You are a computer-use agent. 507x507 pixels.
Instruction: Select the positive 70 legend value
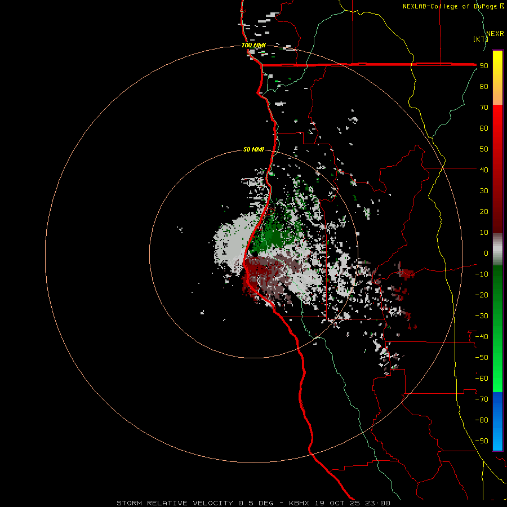click(x=484, y=108)
